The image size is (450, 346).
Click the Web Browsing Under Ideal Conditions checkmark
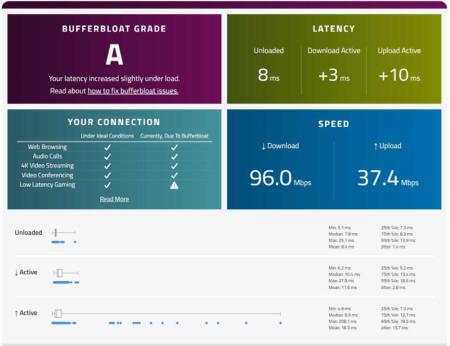(x=107, y=147)
